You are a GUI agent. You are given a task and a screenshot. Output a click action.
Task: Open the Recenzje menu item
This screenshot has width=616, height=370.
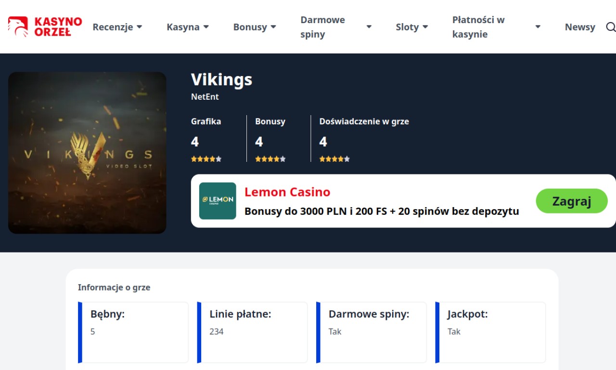113,27
